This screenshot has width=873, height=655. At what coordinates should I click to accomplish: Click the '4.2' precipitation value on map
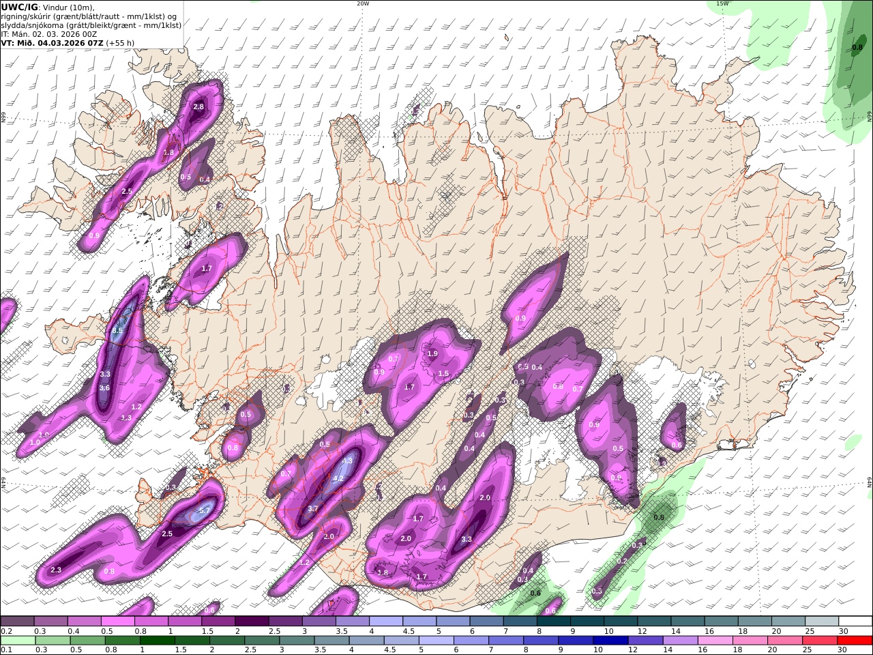tap(337, 478)
